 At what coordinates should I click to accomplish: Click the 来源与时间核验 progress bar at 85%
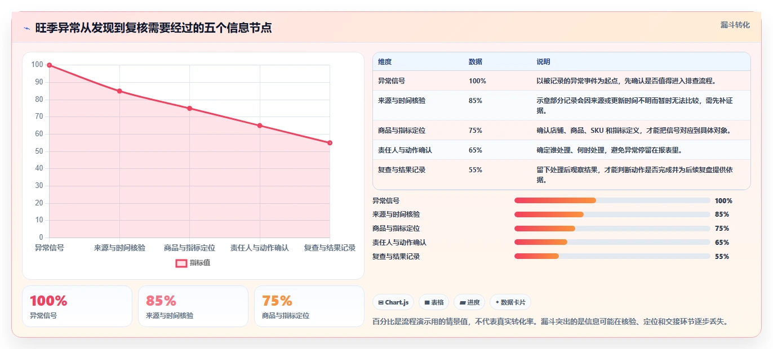(612, 214)
